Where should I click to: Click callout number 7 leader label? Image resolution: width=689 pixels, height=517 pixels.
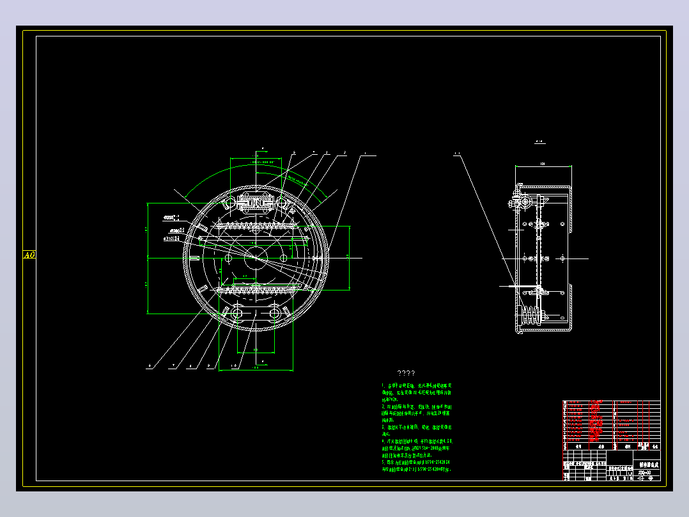click(174, 365)
